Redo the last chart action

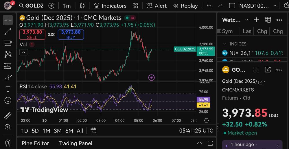click(x=220, y=6)
